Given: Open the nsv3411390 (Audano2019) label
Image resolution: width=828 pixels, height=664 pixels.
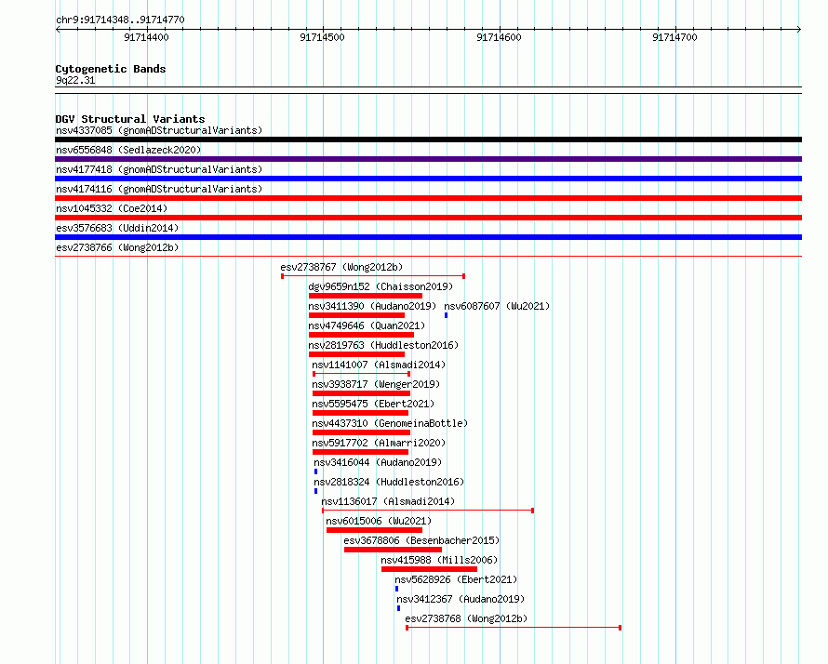Looking at the screenshot, I should [x=372, y=306].
